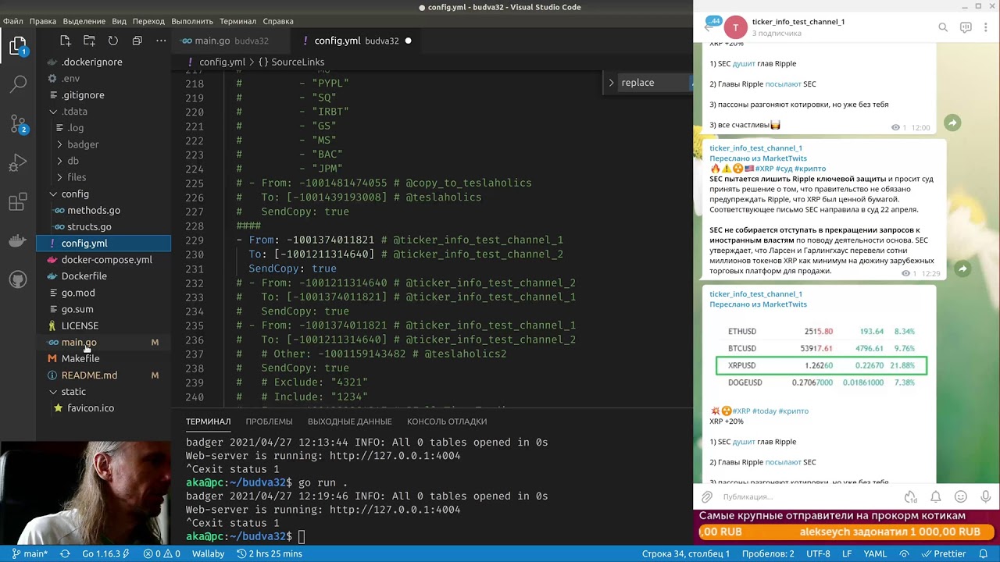Create a new folder in Explorer

89,41
